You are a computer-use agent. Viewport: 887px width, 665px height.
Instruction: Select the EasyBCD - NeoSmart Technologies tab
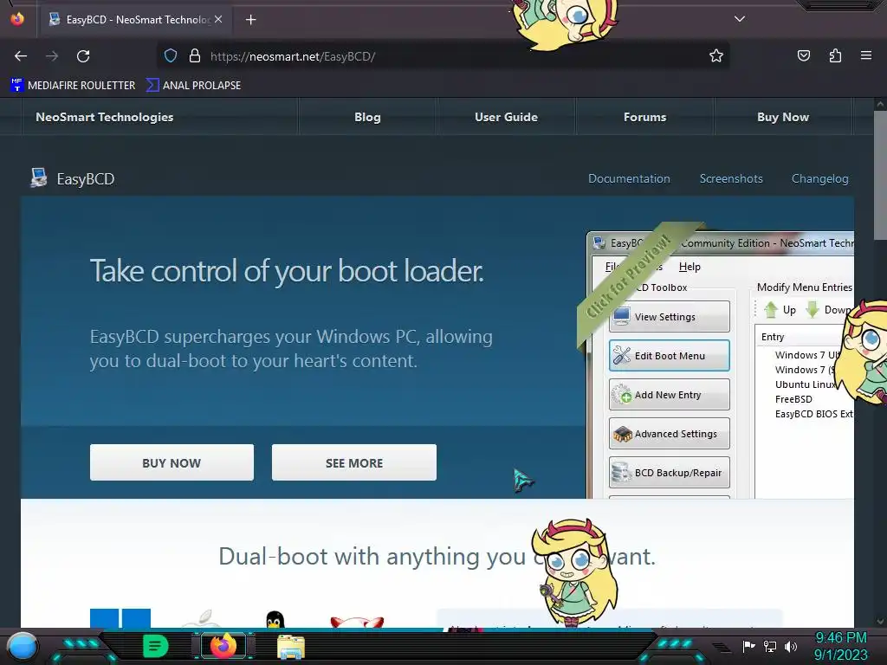coord(135,20)
